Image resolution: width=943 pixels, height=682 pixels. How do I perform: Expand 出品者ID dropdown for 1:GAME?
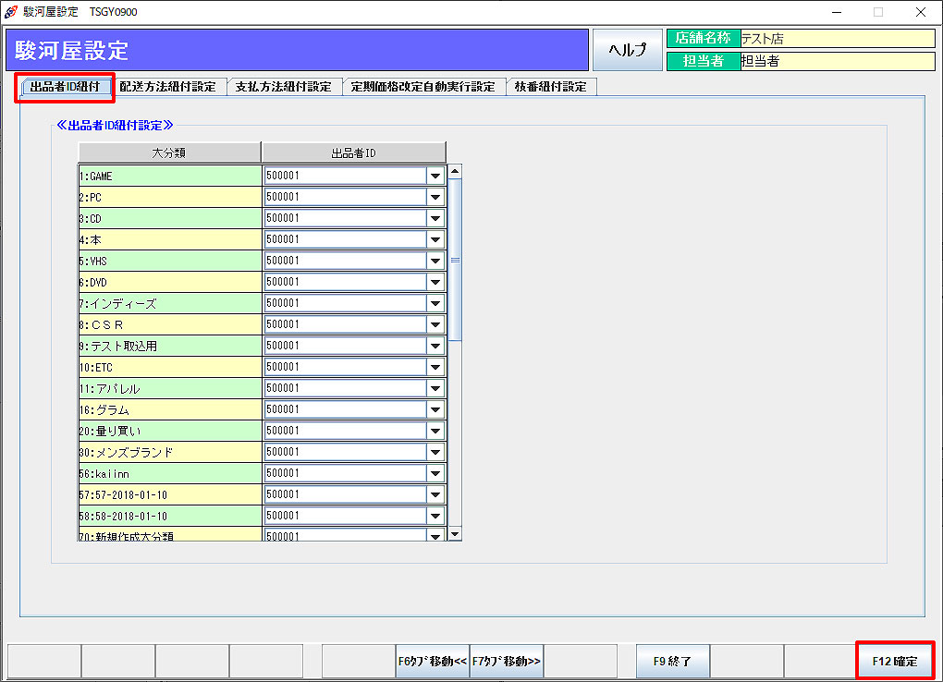click(435, 176)
